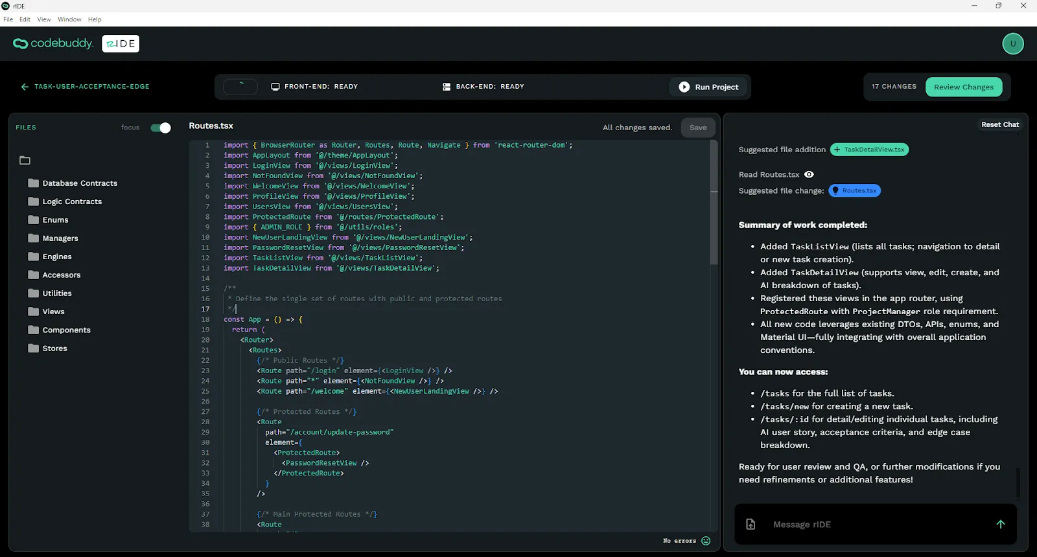Click line number 17 in editor gutter
The width and height of the screenshot is (1037, 557).
(205, 309)
